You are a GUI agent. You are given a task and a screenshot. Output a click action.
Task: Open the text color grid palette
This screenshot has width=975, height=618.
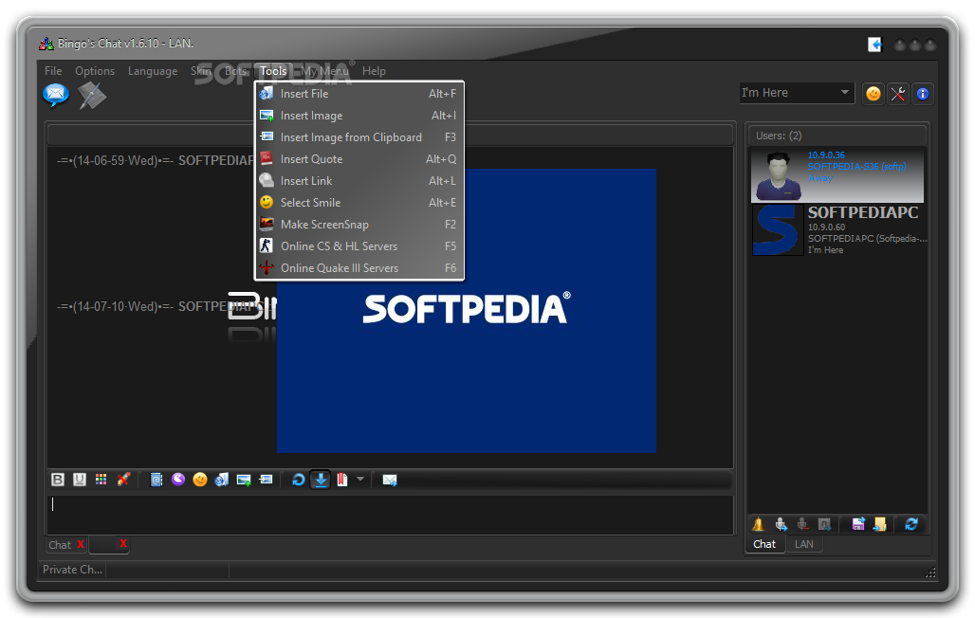[101, 480]
